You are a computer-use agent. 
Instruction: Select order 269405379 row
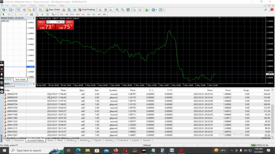137,94
